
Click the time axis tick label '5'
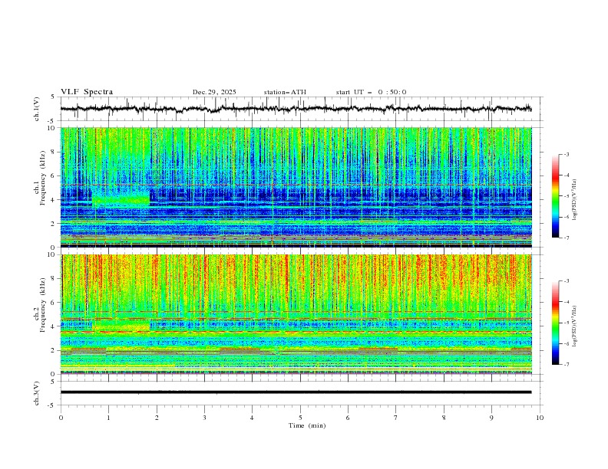pos(300,418)
